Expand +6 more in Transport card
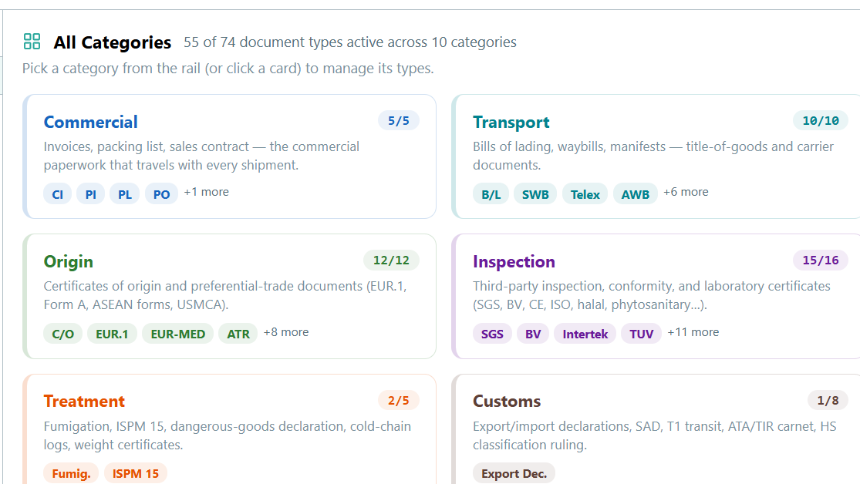Image resolution: width=860 pixels, height=484 pixels. (686, 192)
